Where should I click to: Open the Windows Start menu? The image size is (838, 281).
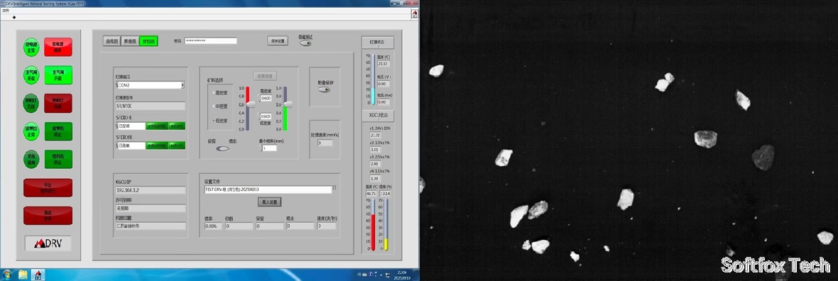click(6, 275)
